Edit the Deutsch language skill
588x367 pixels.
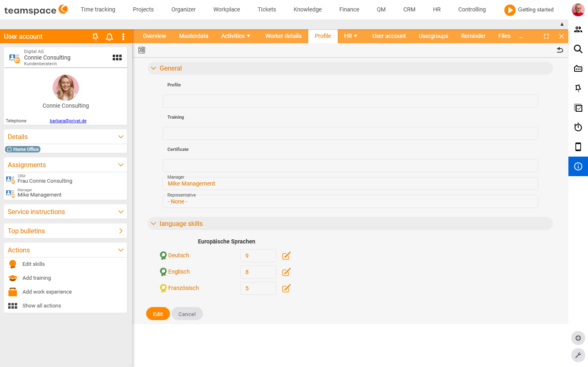point(286,256)
